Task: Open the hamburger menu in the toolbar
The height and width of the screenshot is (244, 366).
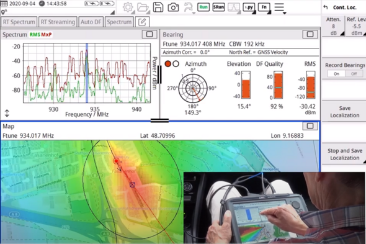Action: pos(279,7)
